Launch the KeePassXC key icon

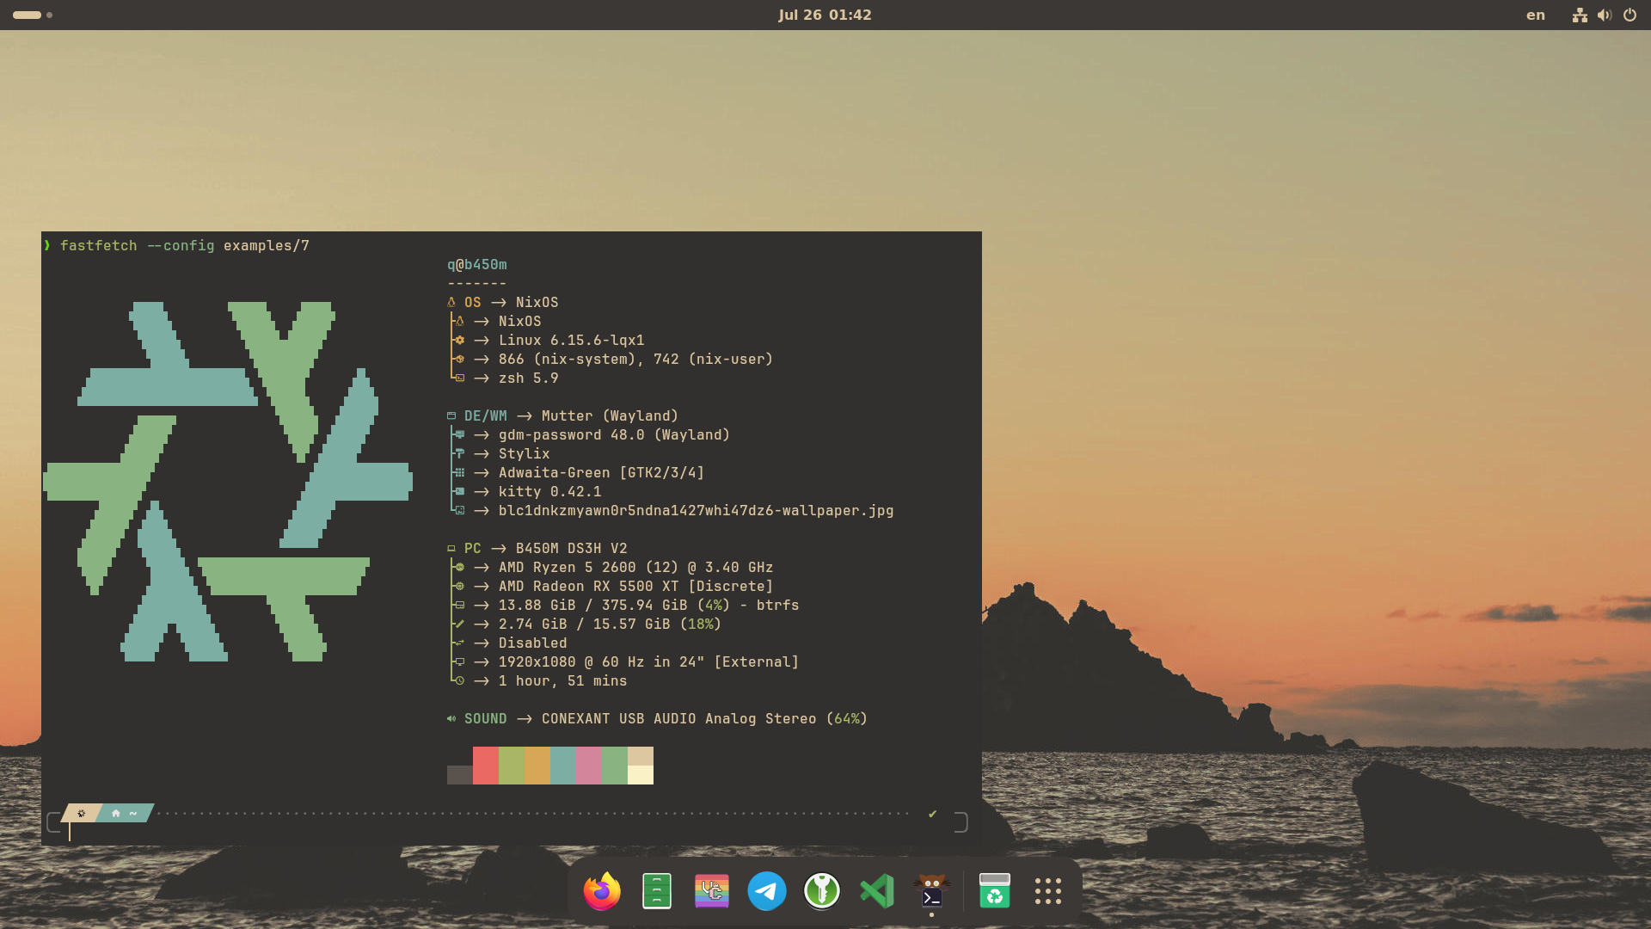click(x=822, y=891)
